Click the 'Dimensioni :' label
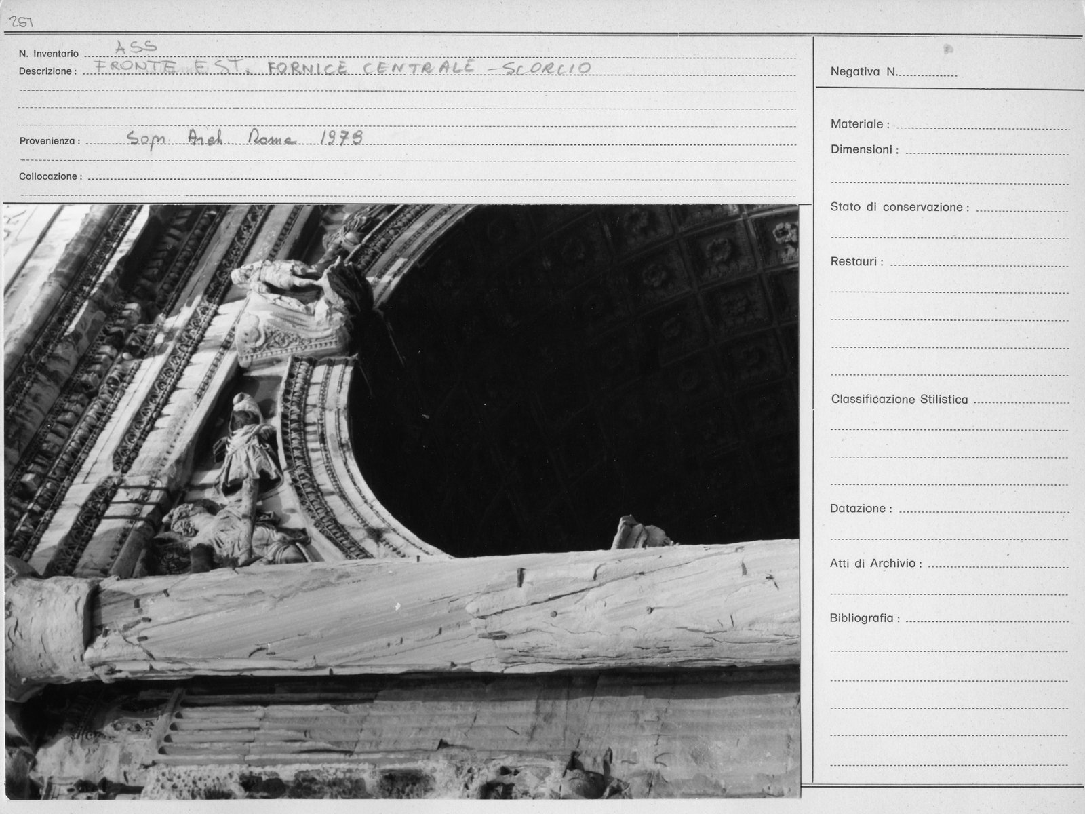This screenshot has width=1085, height=814. tap(865, 149)
